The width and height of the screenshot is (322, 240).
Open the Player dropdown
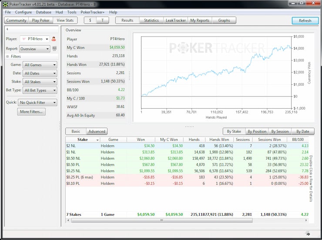(x=34, y=39)
